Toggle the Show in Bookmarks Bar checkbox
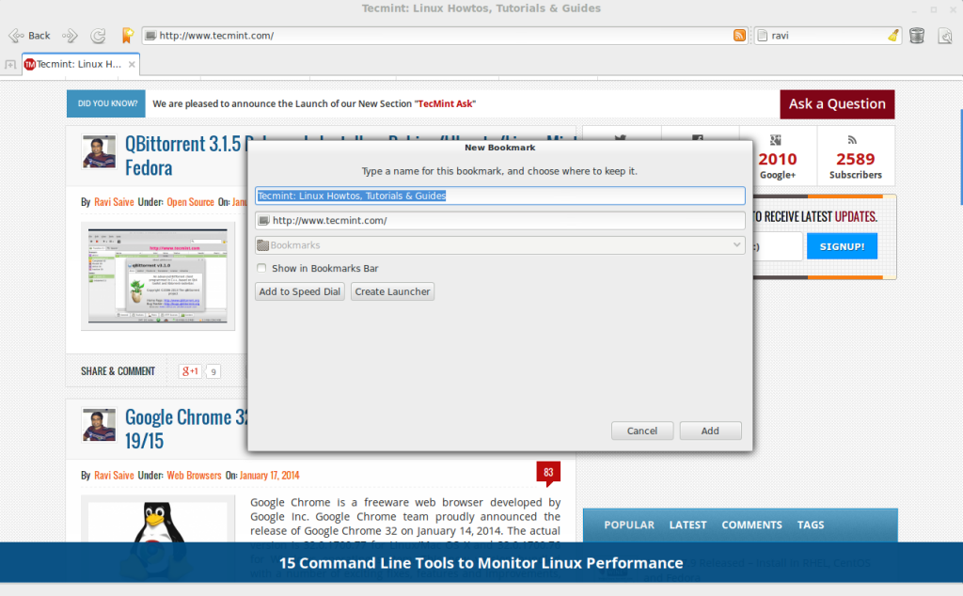Viewport: 963px width, 596px height. (261, 268)
